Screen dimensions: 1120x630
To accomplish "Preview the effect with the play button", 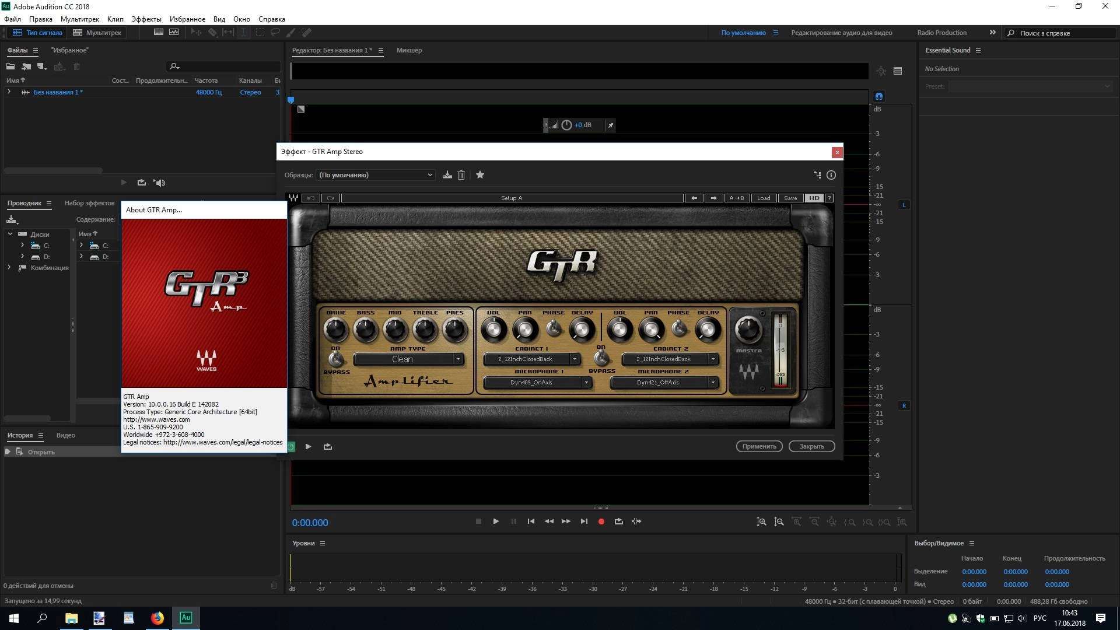I will coord(308,446).
